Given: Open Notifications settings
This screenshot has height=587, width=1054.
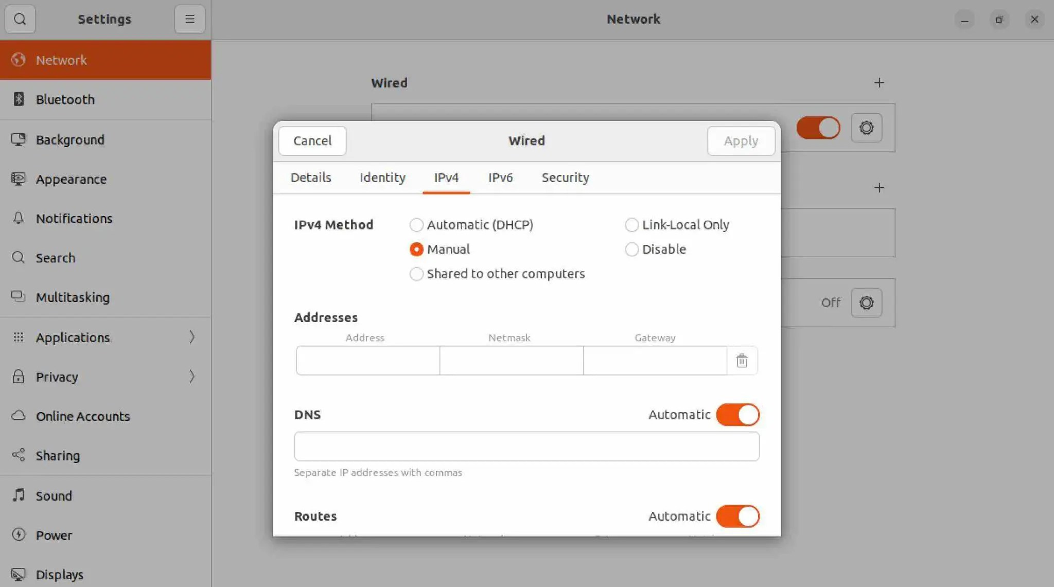Looking at the screenshot, I should (74, 219).
